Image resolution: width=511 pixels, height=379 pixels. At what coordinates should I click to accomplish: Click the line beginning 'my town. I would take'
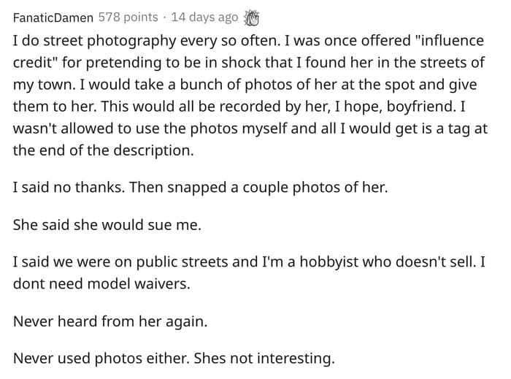[x=245, y=85]
